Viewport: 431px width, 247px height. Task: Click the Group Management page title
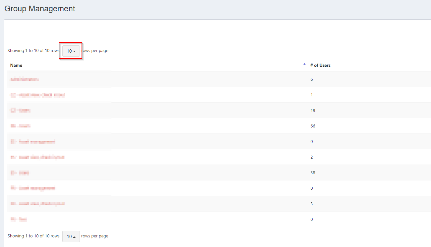39,9
